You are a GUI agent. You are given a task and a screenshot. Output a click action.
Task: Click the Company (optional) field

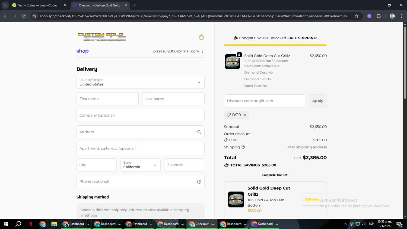(x=140, y=116)
